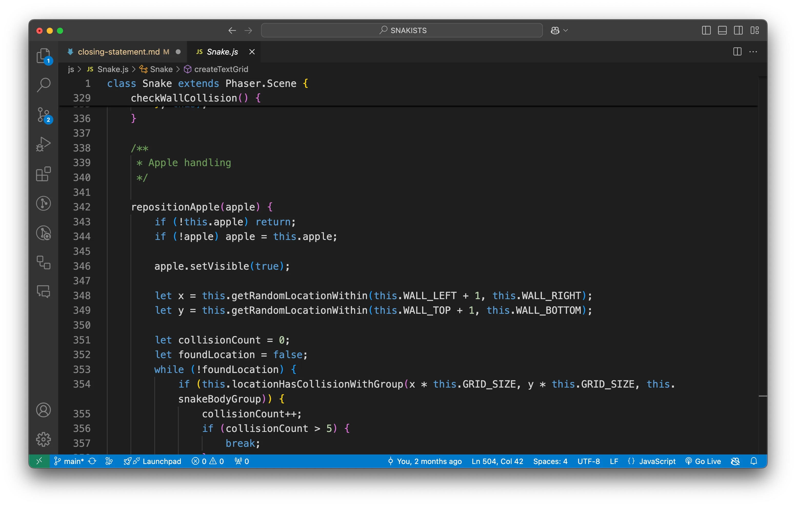Click line number 342

(82, 207)
